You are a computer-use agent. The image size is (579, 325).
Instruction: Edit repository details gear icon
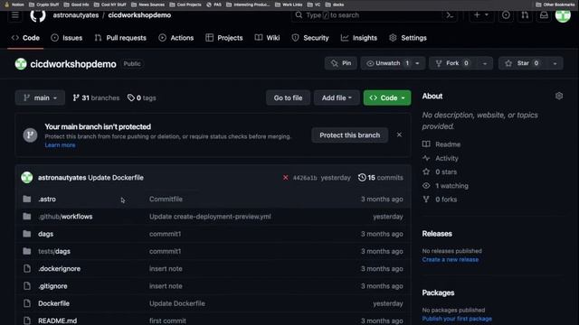pos(559,97)
